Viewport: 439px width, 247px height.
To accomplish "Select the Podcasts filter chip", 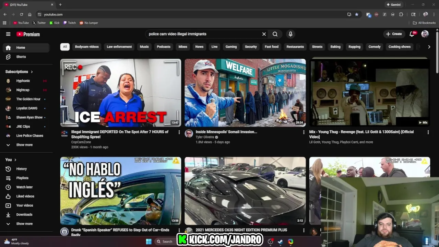I will pyautogui.click(x=164, y=47).
